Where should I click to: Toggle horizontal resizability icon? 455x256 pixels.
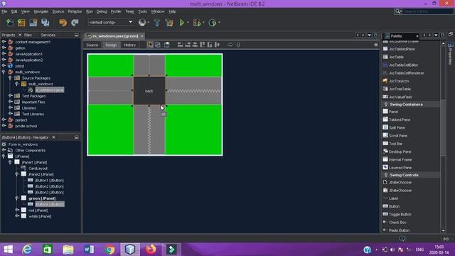230,45
